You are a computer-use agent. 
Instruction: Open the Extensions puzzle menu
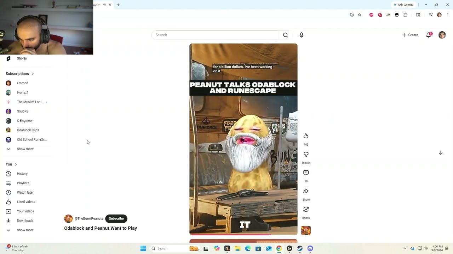point(406,15)
